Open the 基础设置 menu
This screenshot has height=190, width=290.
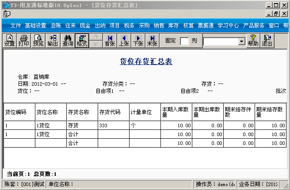click(x=35, y=26)
